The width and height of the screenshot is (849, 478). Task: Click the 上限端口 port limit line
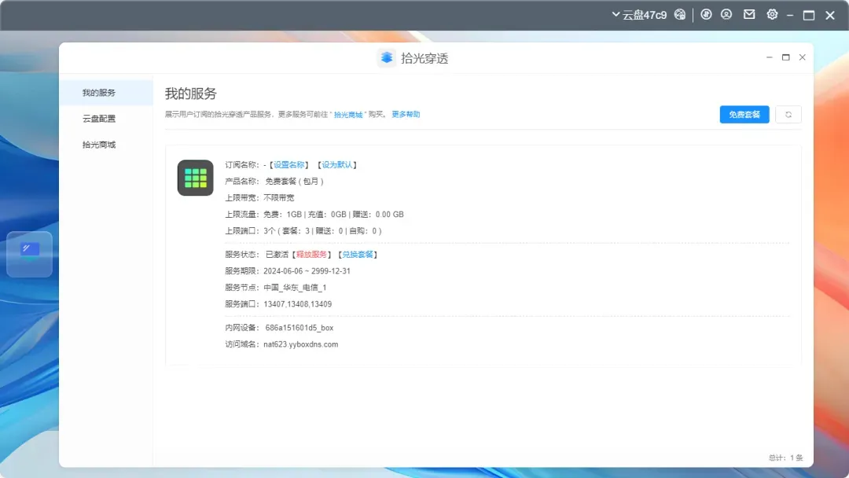coord(303,230)
